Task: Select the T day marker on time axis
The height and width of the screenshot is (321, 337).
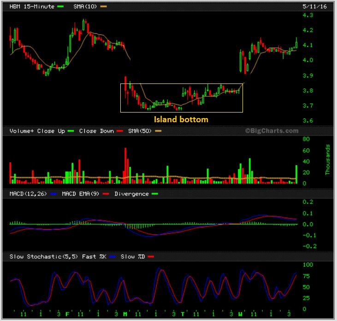Action: pos(183,315)
